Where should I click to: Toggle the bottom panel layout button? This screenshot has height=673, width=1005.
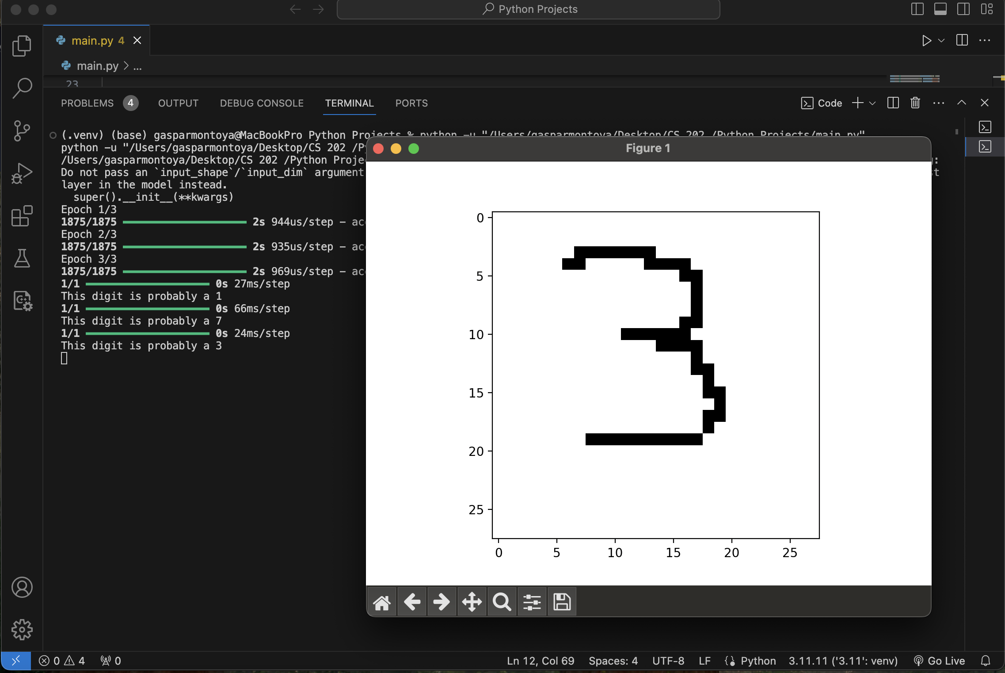click(940, 9)
